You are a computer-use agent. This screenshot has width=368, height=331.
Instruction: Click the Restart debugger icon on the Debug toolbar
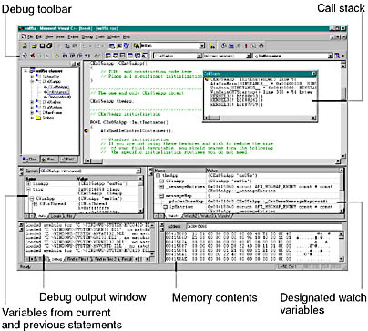pos(25,56)
